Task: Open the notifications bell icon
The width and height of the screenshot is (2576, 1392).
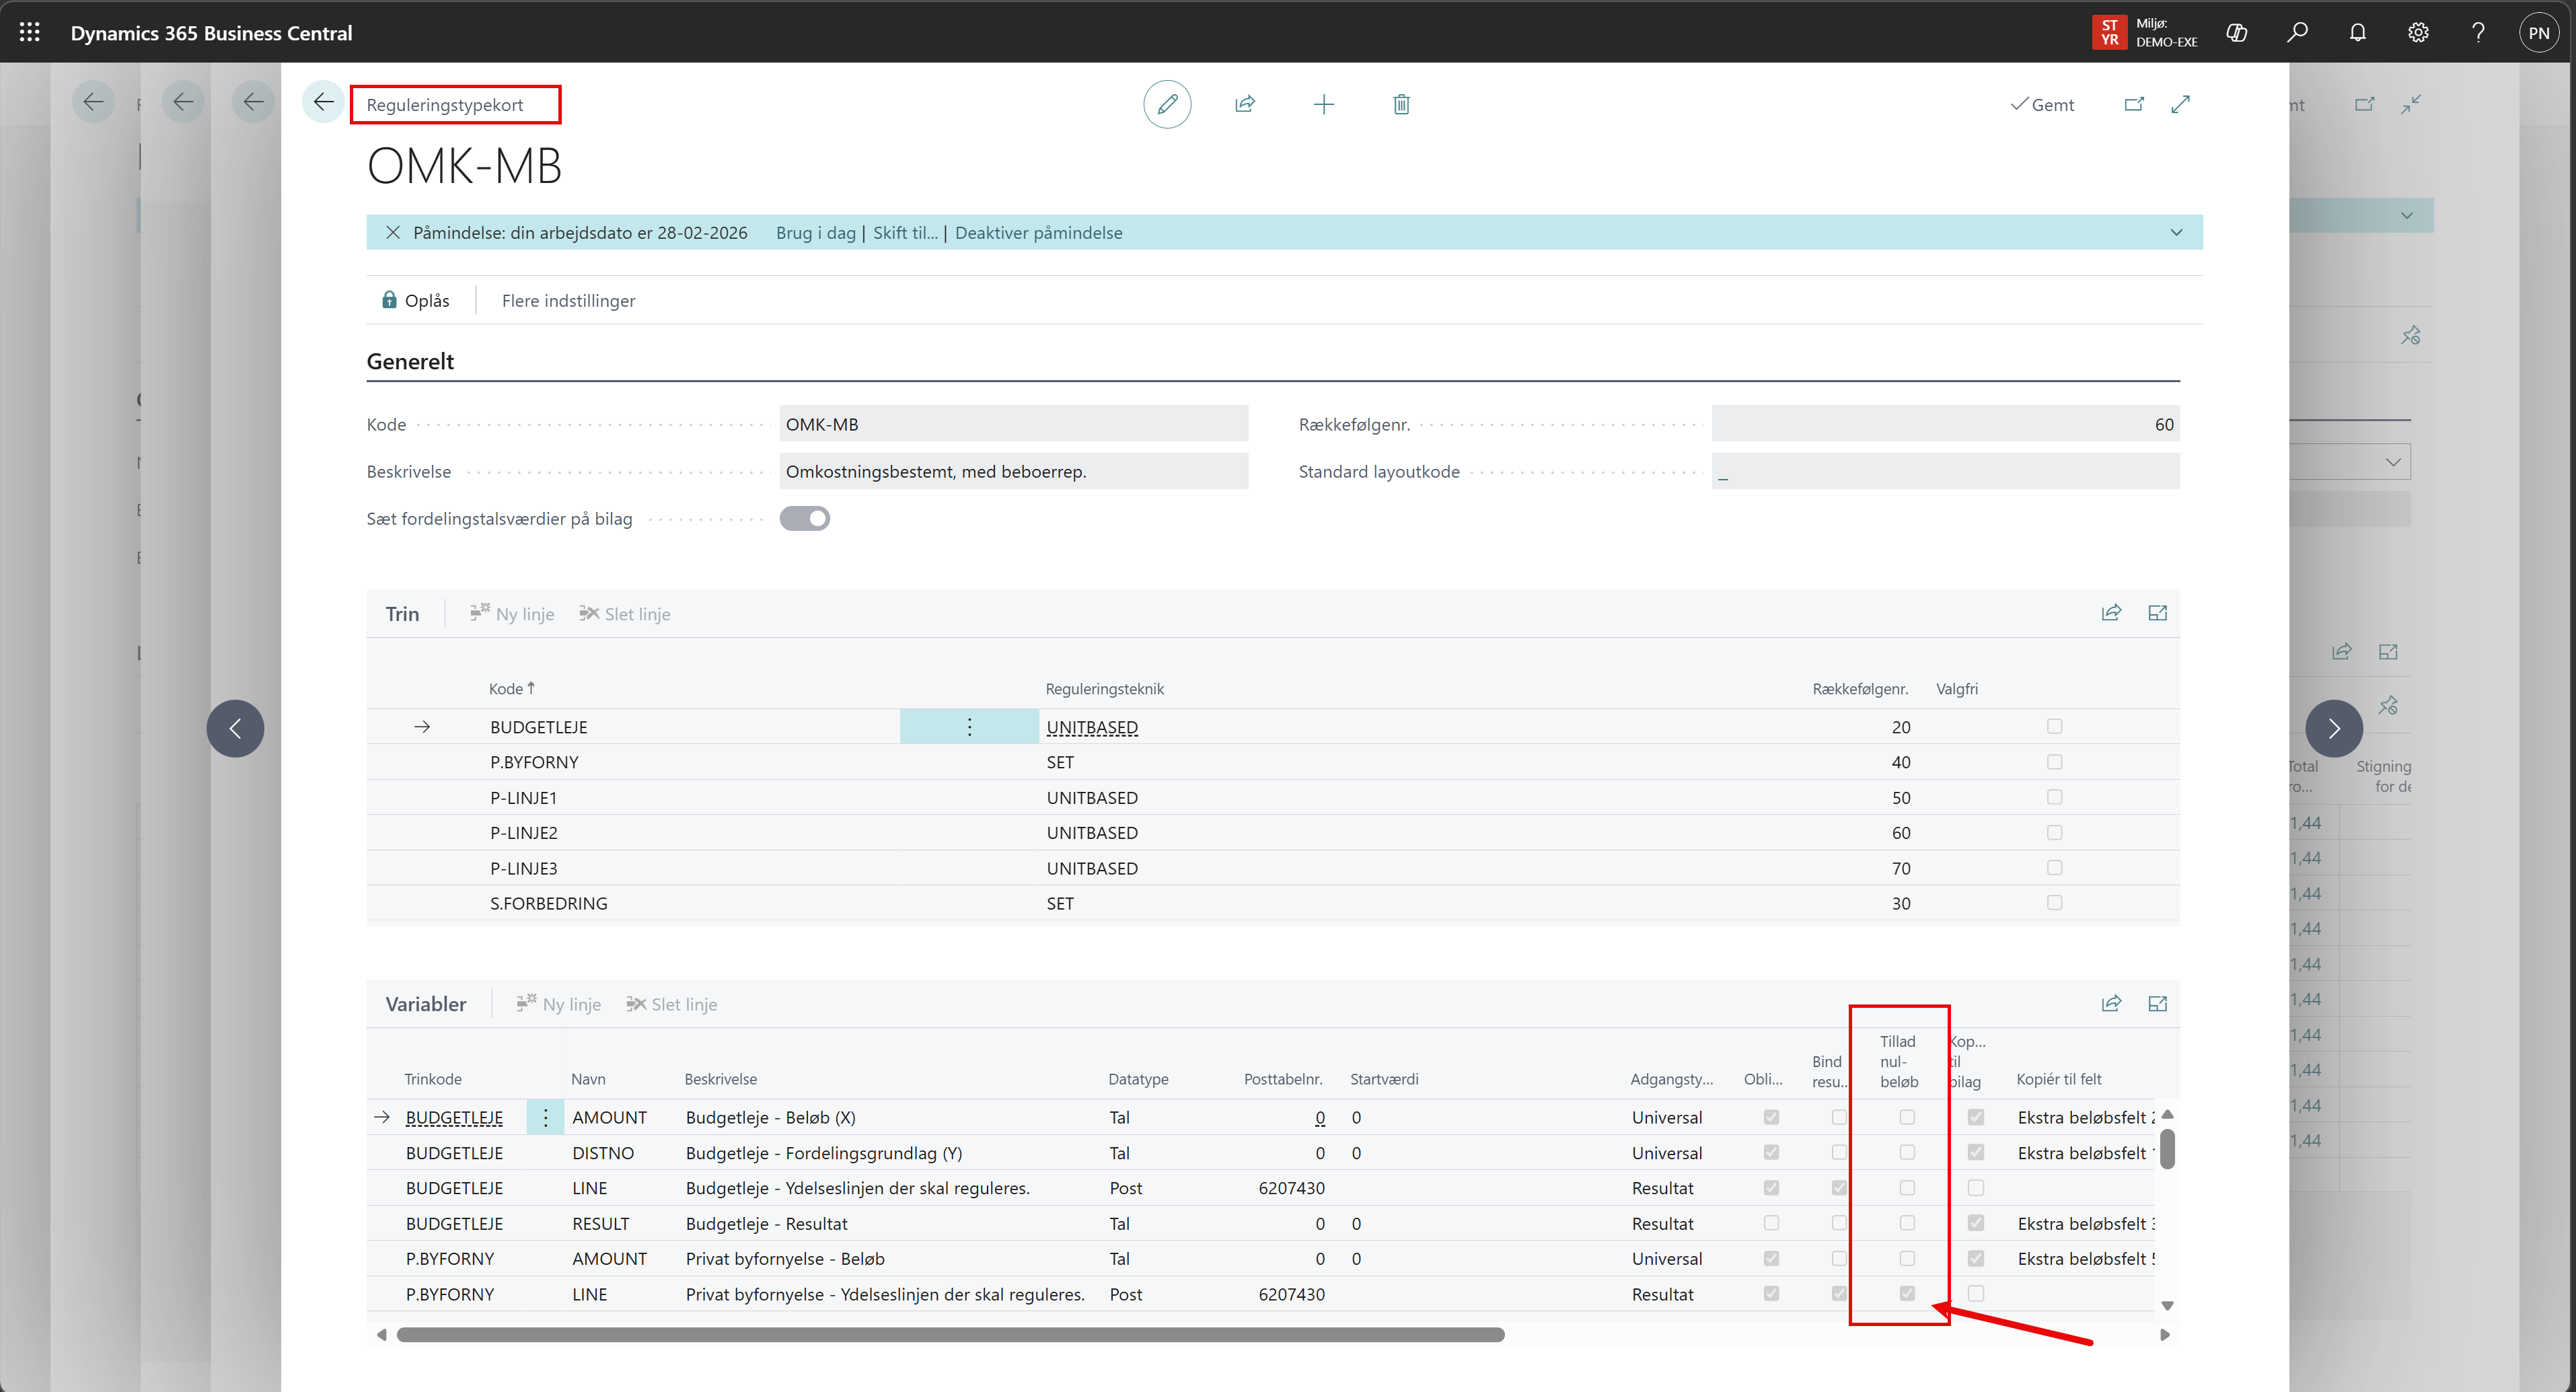Action: coord(2357,32)
